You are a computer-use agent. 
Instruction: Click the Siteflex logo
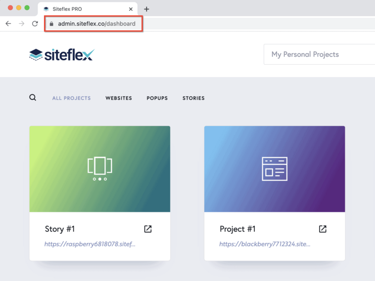(62, 55)
